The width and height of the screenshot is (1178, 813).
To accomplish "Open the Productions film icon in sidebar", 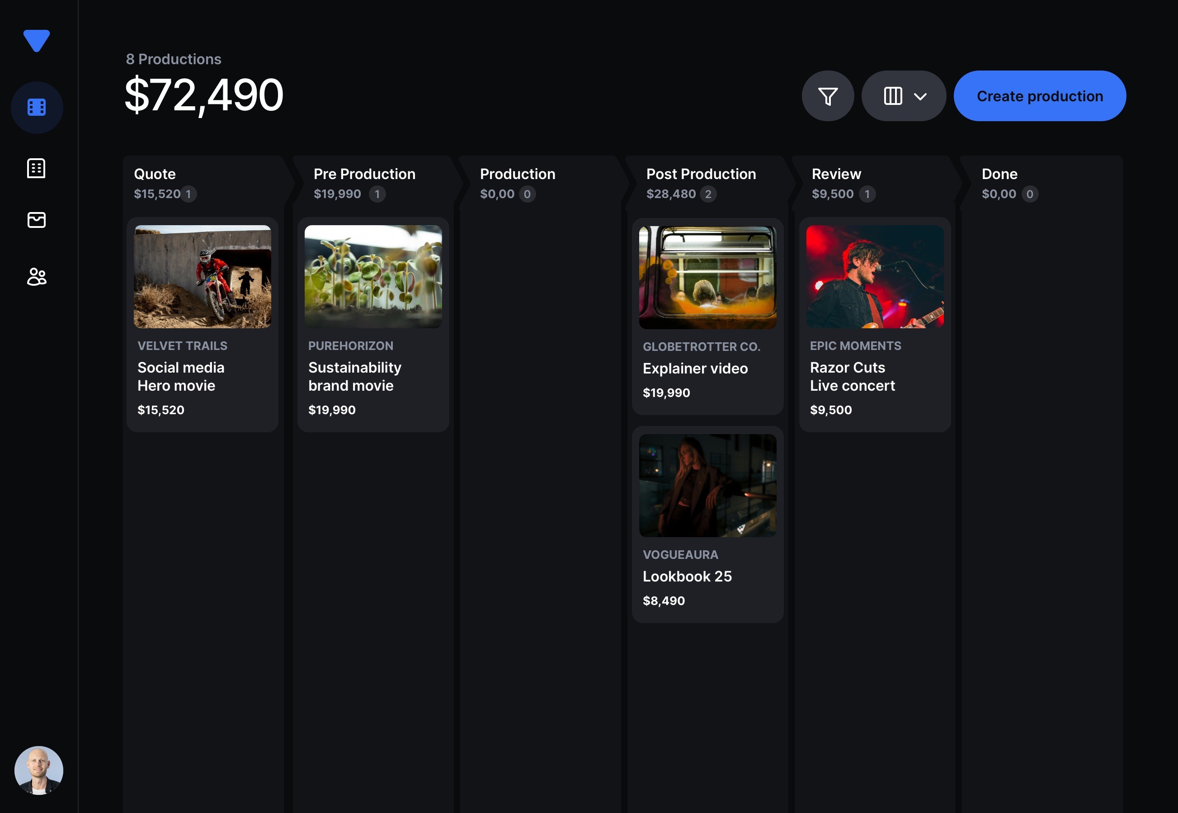I will click(x=37, y=108).
